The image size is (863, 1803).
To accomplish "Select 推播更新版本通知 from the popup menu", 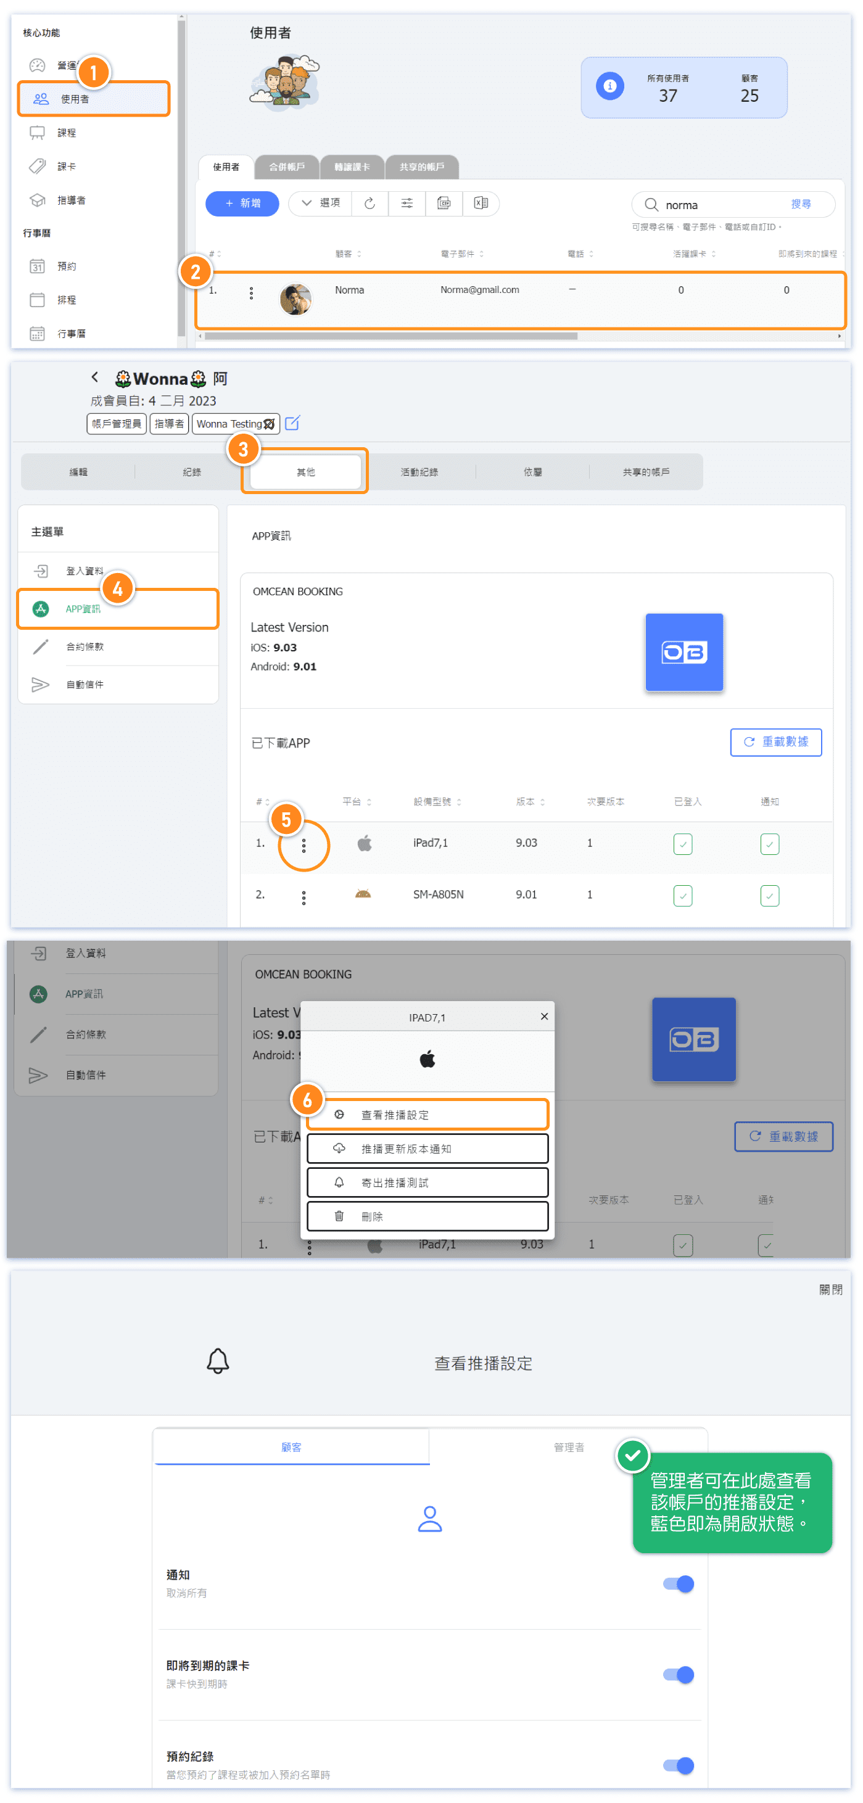I will point(427,1149).
